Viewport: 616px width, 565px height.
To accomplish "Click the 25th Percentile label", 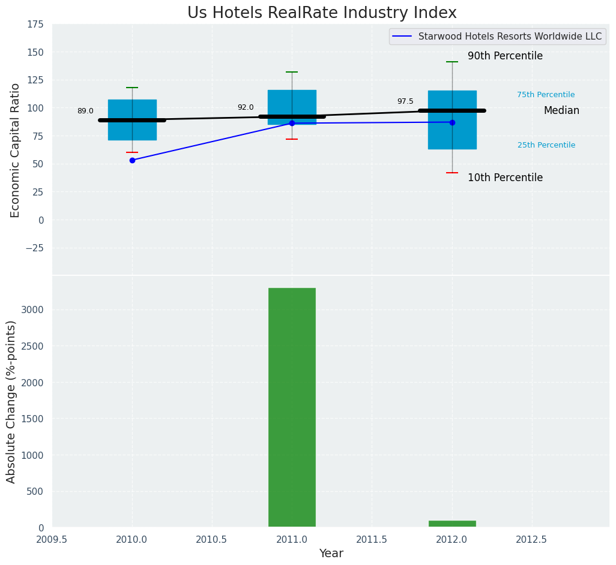I will point(546,145).
